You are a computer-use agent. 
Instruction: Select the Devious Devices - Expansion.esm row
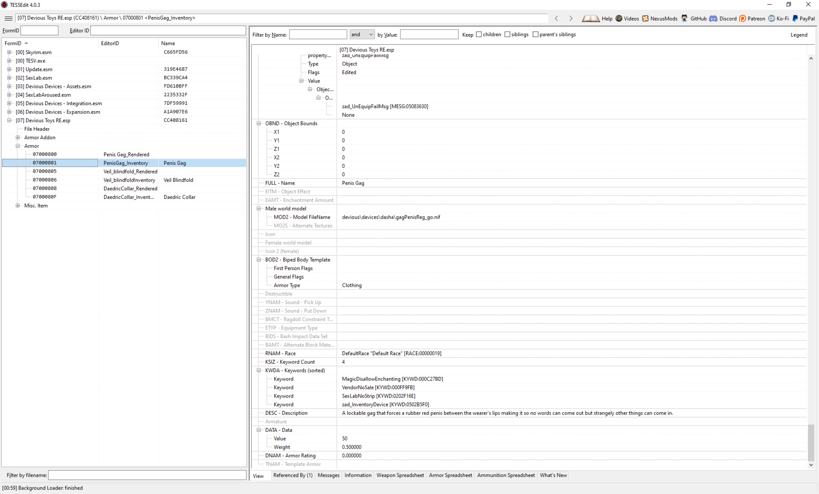(124, 112)
